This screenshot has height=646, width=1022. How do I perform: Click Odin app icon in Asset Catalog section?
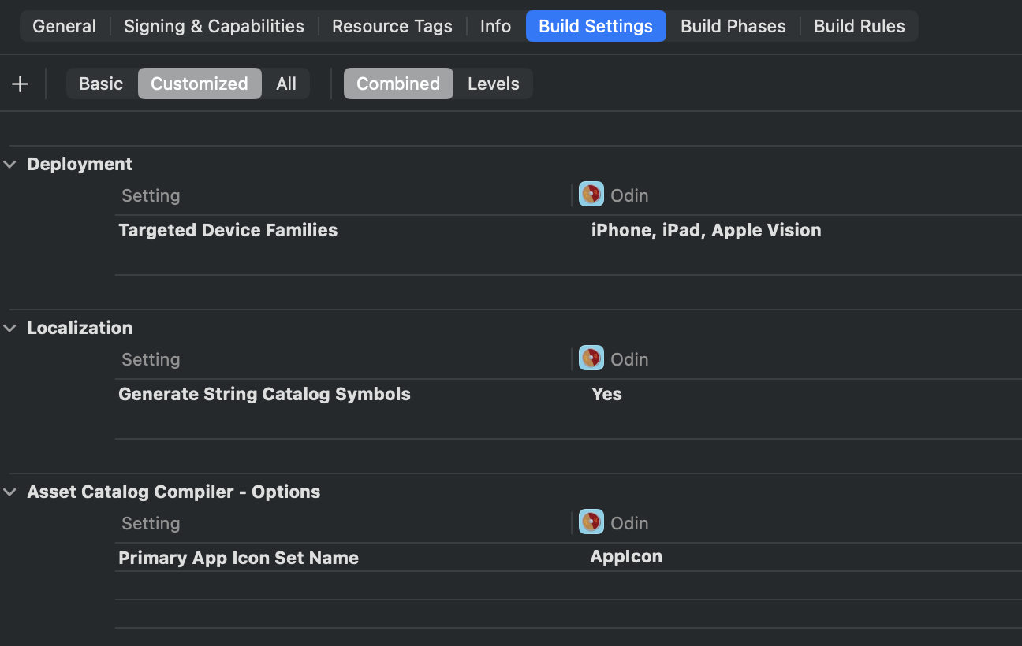point(591,522)
